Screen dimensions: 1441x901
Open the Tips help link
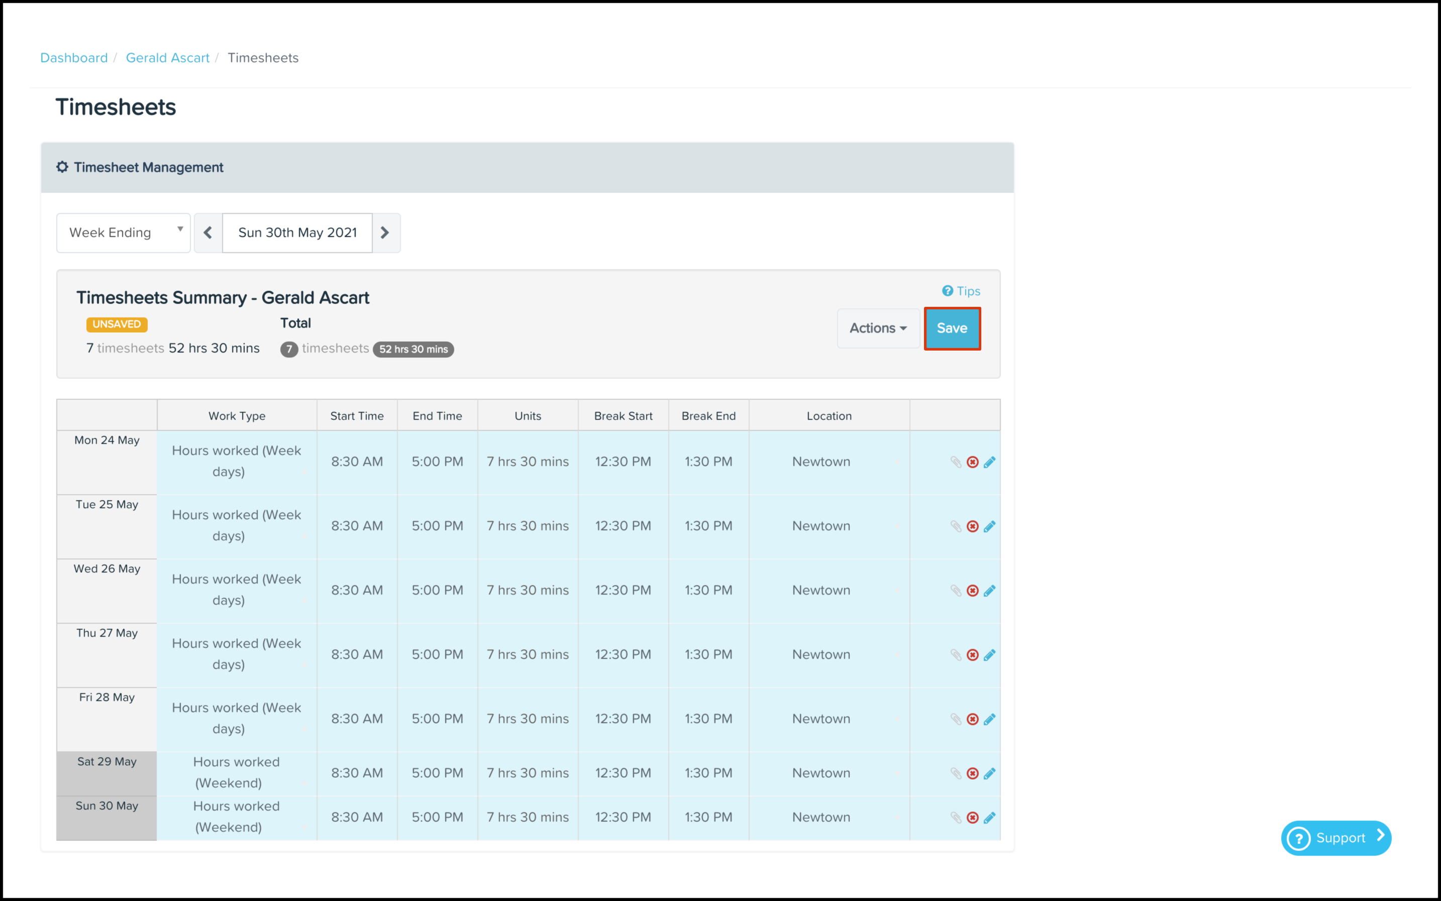tap(961, 291)
